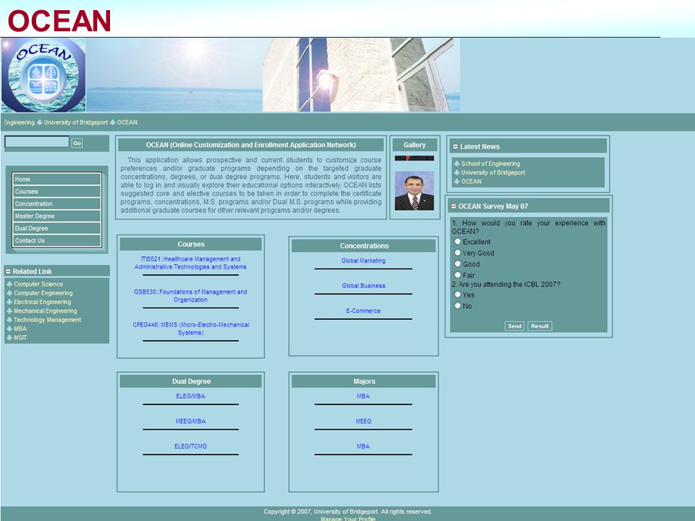Open CPEG446 MEMS course link
This screenshot has height=521, width=695.
coord(190,329)
